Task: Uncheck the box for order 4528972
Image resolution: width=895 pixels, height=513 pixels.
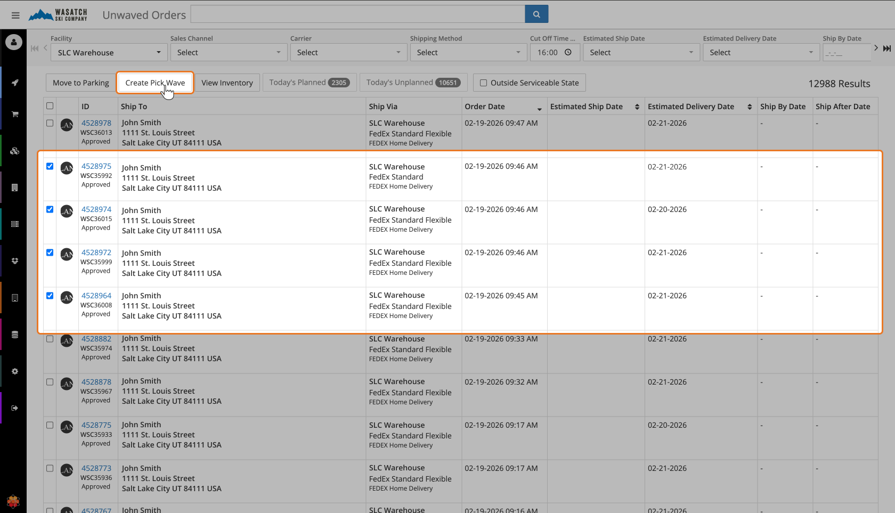Action: (x=50, y=253)
